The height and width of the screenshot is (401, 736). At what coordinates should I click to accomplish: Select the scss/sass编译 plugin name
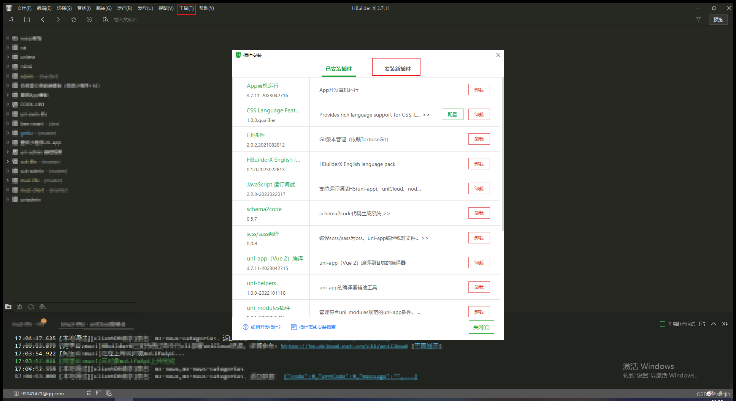263,234
